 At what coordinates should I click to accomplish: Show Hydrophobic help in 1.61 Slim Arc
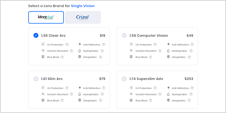click(102, 94)
